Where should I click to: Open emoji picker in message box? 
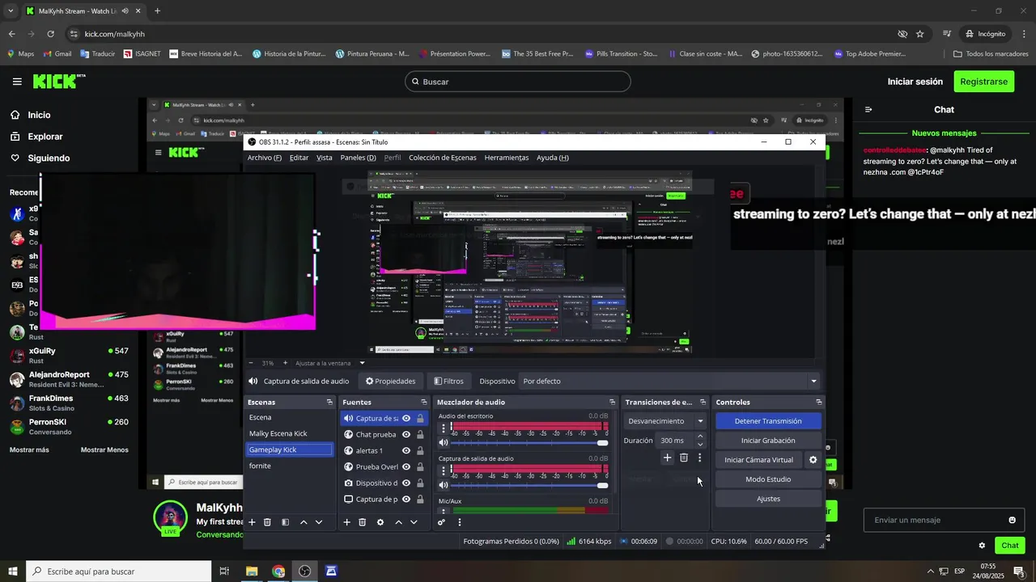[1012, 520]
